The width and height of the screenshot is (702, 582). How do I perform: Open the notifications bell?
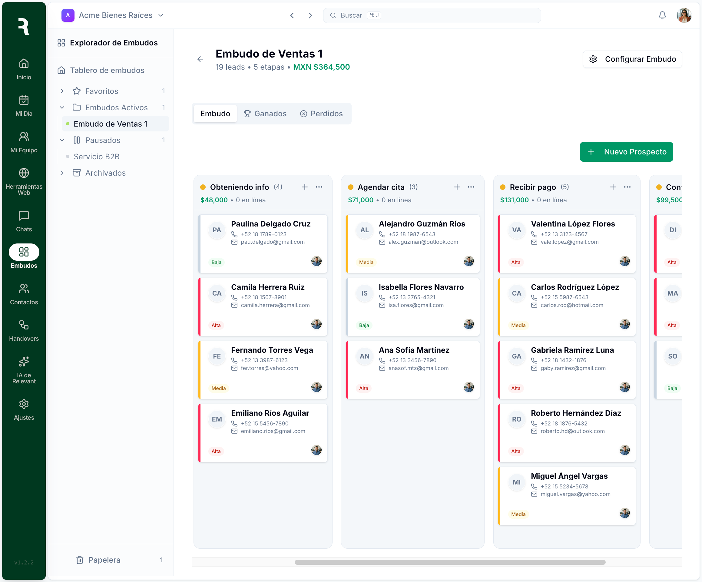662,15
